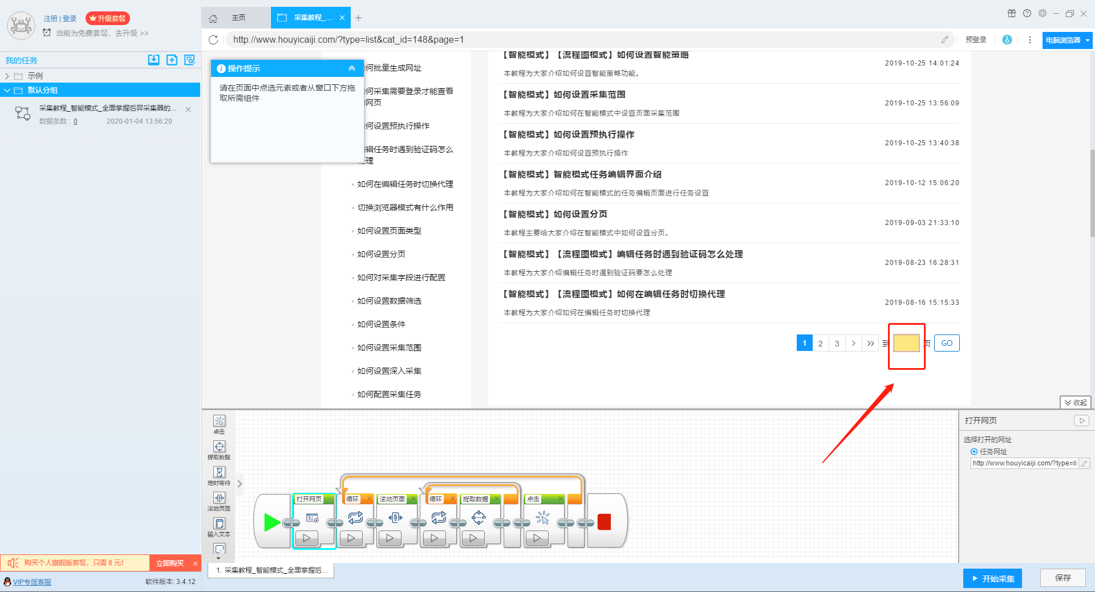
Task: Click the search tasks icon in 我的任务
Action: 190,60
